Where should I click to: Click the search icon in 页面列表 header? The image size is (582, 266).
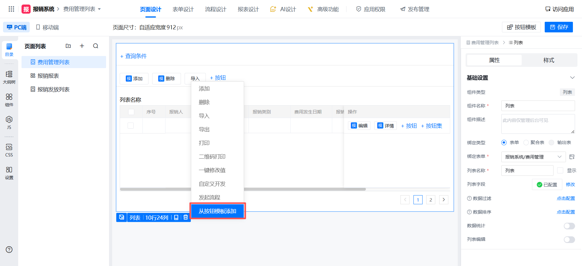click(x=96, y=46)
